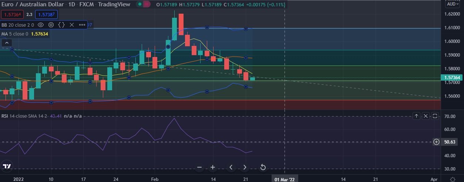Screen dimensions: 464x182
Task: Click the 01 Mar '22 date label
Action: click(284, 179)
